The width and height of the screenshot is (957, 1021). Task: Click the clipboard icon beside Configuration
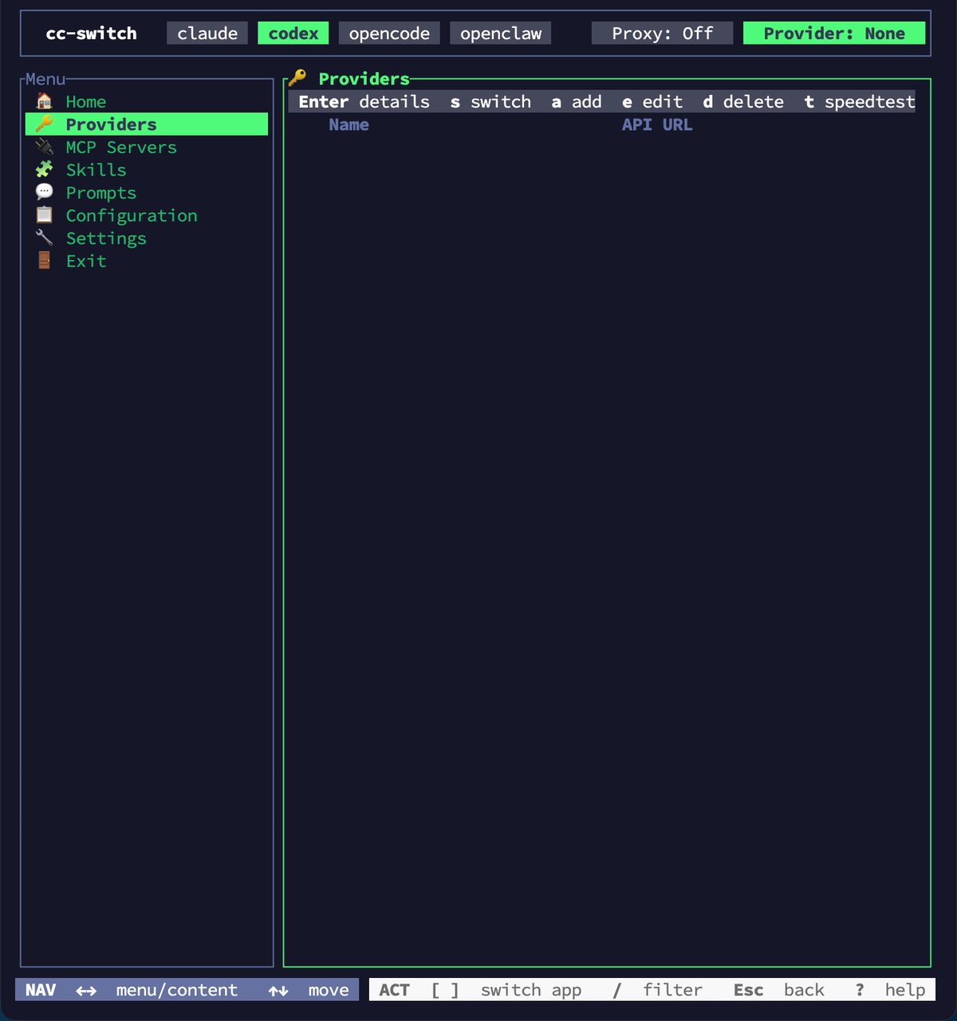[x=45, y=215]
